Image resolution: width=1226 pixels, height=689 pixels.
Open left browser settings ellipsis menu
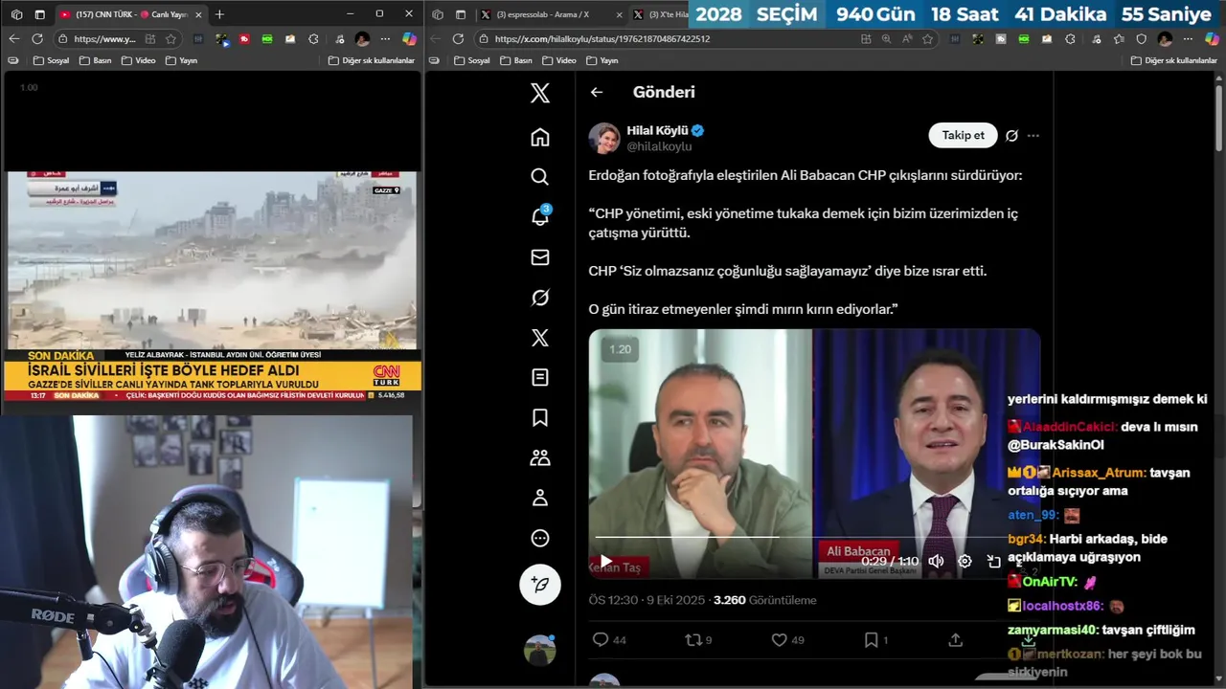[x=386, y=39]
